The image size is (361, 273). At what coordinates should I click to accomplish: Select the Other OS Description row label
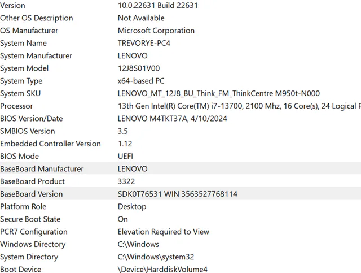pyautogui.click(x=36, y=18)
